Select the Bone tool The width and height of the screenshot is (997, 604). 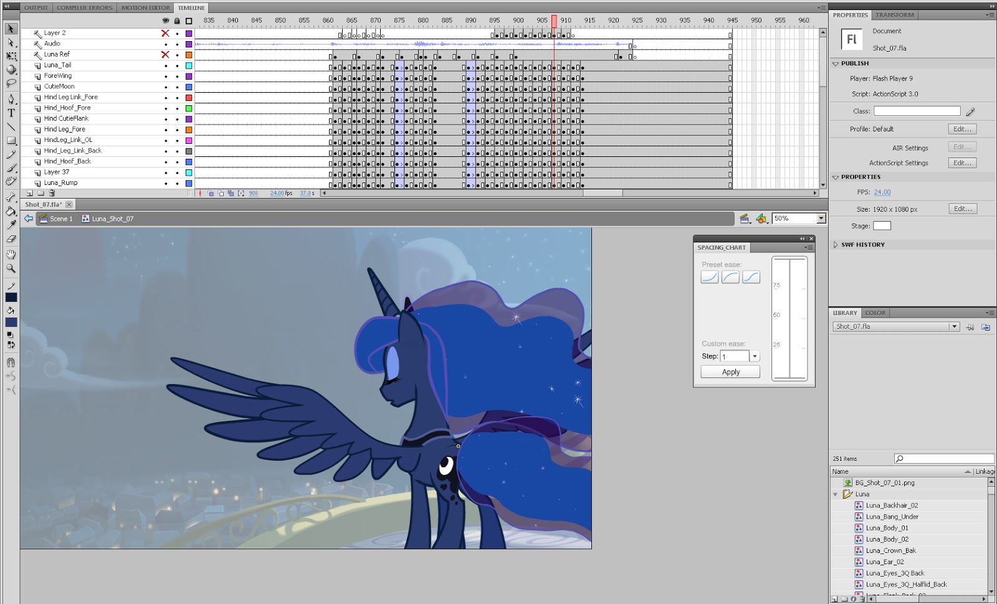pyautogui.click(x=11, y=198)
